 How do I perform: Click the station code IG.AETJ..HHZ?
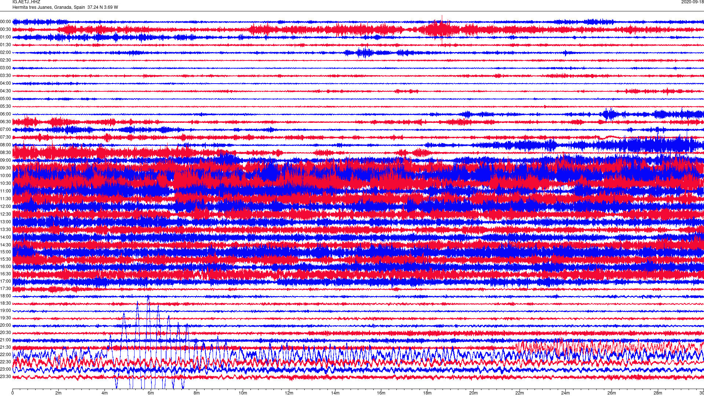pyautogui.click(x=26, y=2)
